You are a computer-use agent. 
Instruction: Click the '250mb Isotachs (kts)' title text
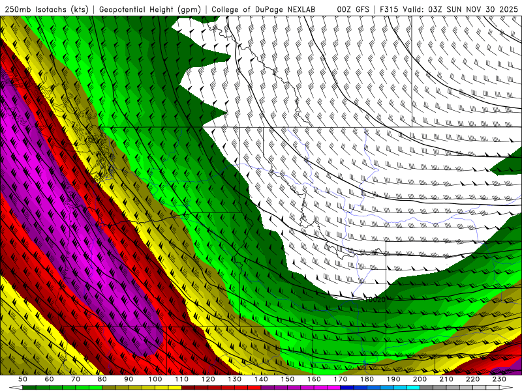click(x=46, y=10)
